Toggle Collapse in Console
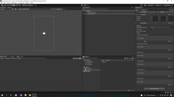 [8, 58]
